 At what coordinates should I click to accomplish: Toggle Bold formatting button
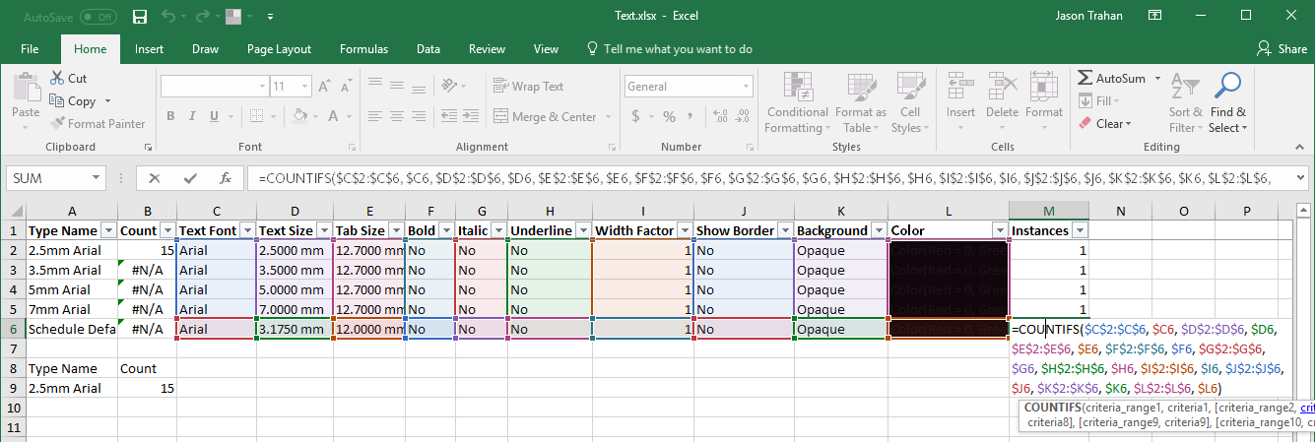click(170, 116)
